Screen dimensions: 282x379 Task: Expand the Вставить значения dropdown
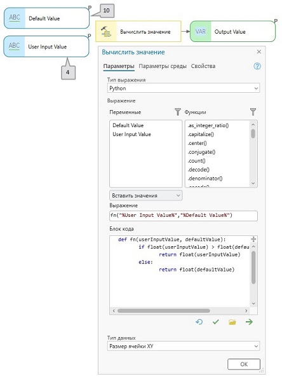click(146, 196)
